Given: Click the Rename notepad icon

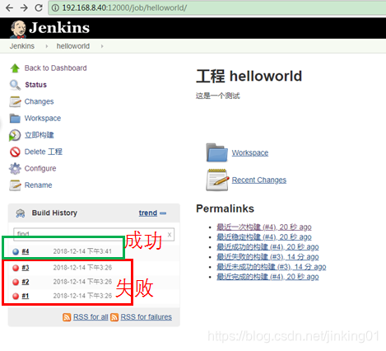Looking at the screenshot, I should pos(15,185).
